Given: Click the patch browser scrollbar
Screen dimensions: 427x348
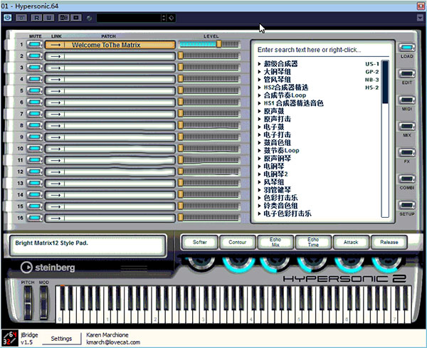Looking at the screenshot, I should pyautogui.click(x=385, y=139).
